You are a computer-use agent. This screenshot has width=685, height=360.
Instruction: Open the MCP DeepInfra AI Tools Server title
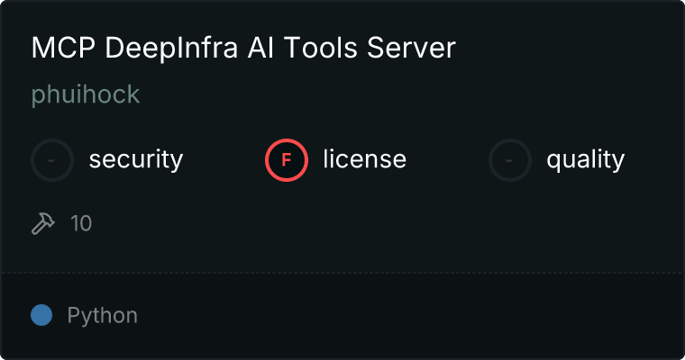(243, 49)
